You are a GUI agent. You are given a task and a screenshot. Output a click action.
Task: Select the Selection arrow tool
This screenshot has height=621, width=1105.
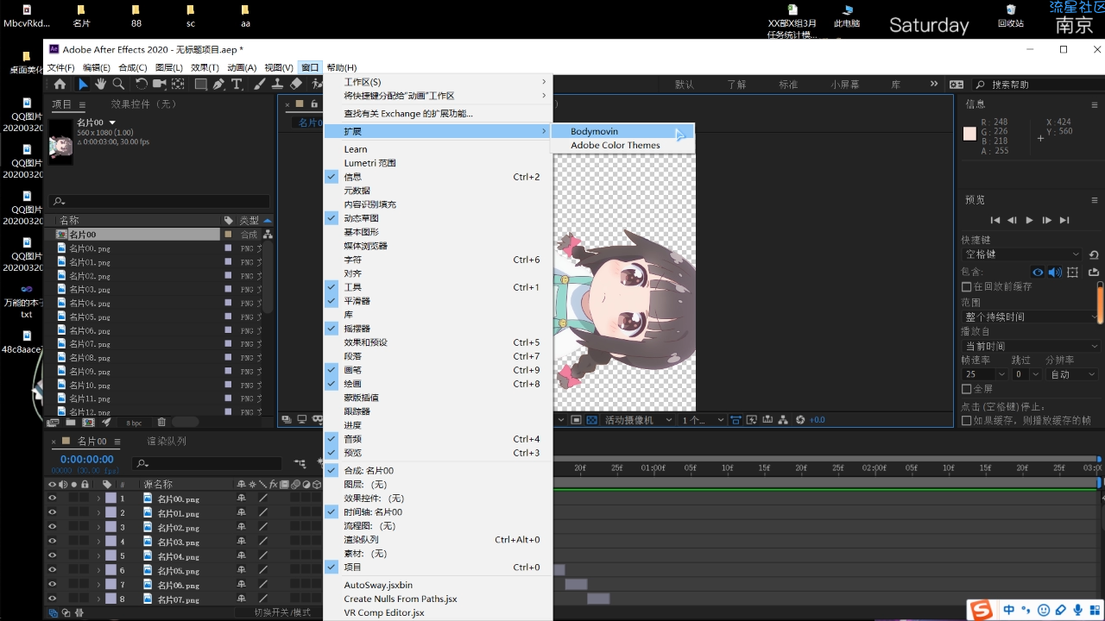83,85
